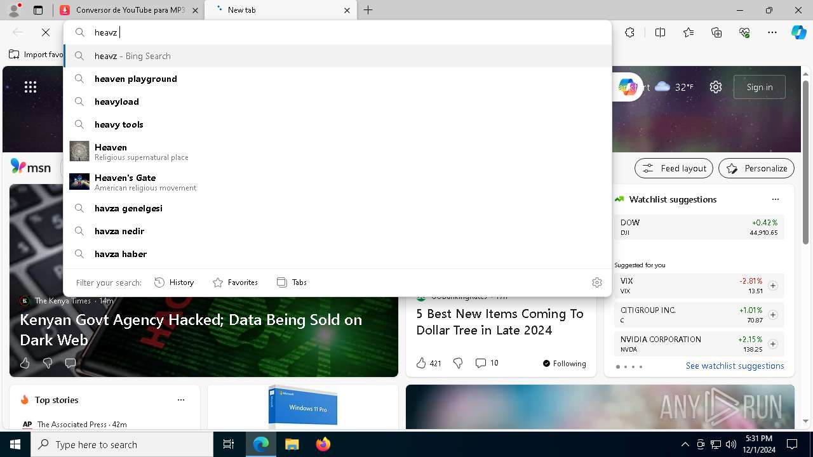Open Feed layout options
Image resolution: width=813 pixels, height=457 pixels.
point(675,168)
